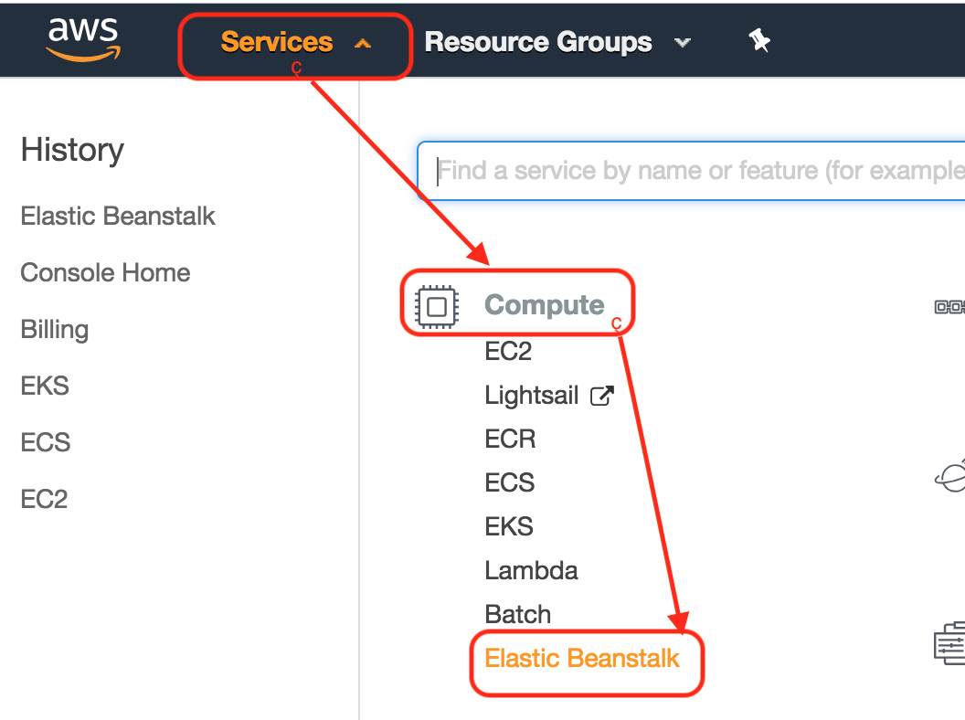The image size is (965, 720).
Task: Click the Compute category heading
Action: [x=545, y=305]
